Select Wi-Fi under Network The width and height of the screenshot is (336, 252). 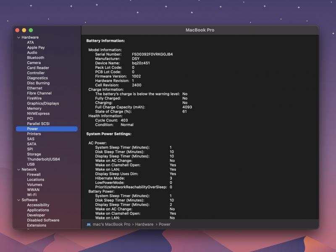[32, 195]
